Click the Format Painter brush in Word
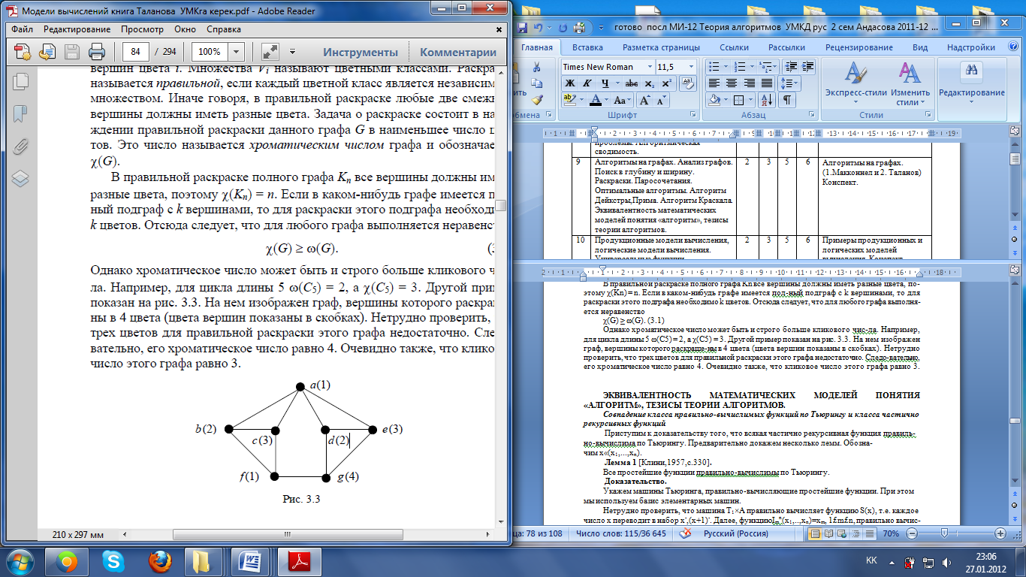This screenshot has width=1026, height=577. tap(536, 99)
